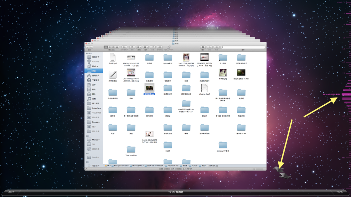Image resolution: width=351 pixels, height=197 pixels.
Task: Click the EGDT folder icon
Action: [x=168, y=145]
